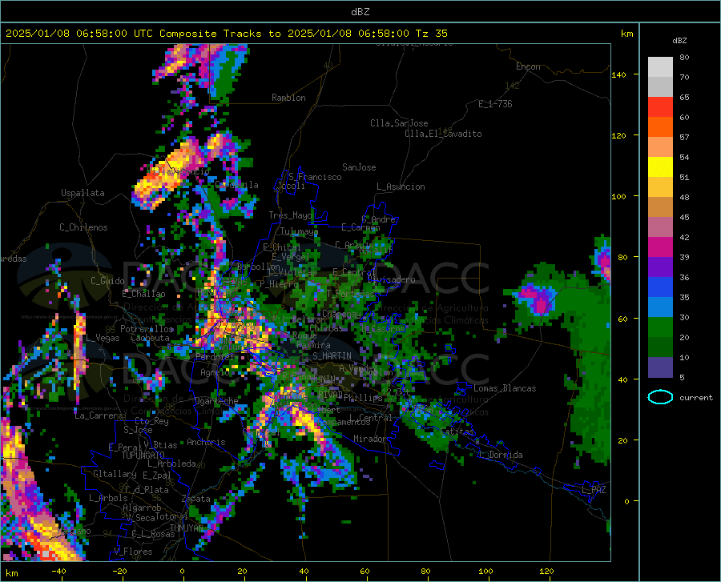
Task: Click the 120 km mark on horizontal axis
Action: pos(546,572)
